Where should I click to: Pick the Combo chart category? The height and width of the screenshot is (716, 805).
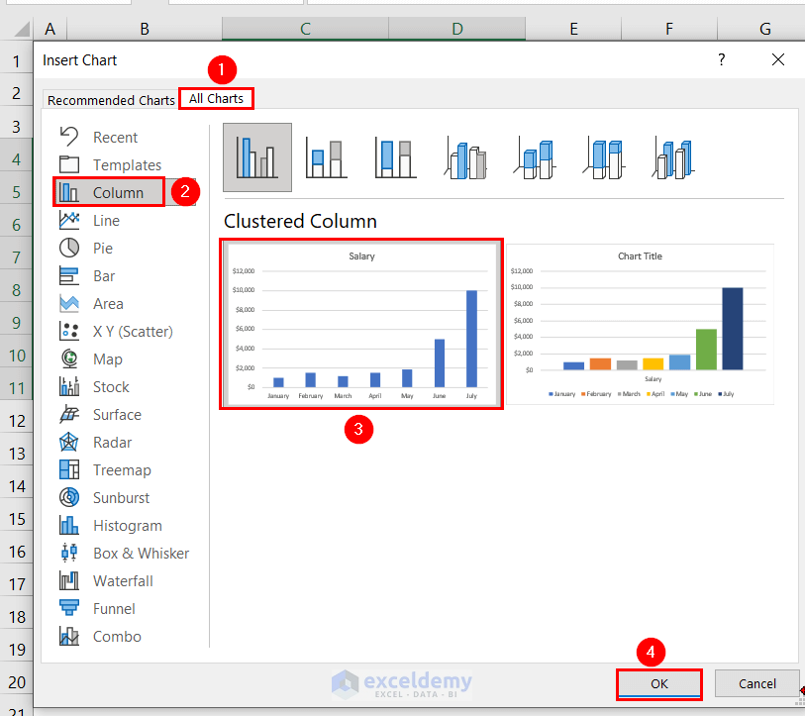tap(124, 637)
